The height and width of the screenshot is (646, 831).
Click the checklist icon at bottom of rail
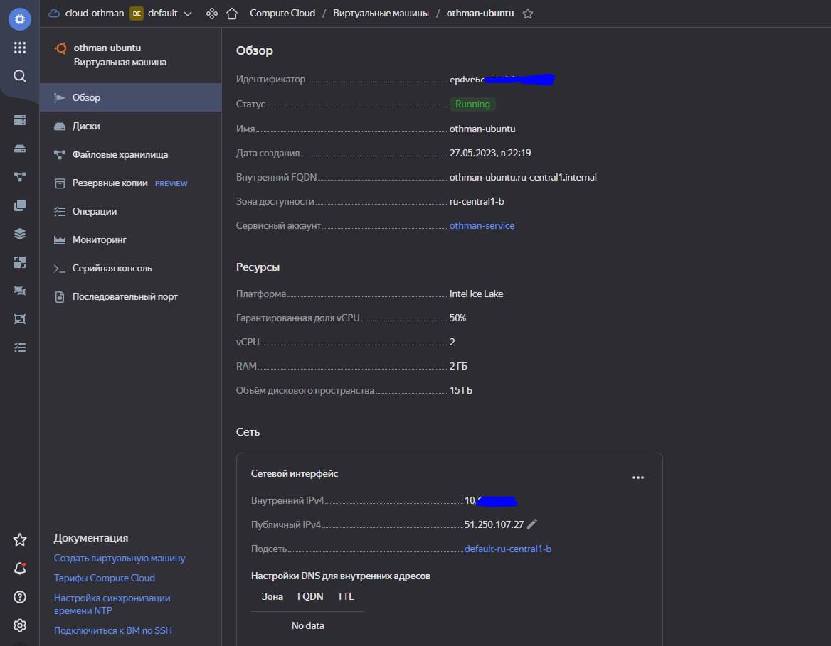20,348
